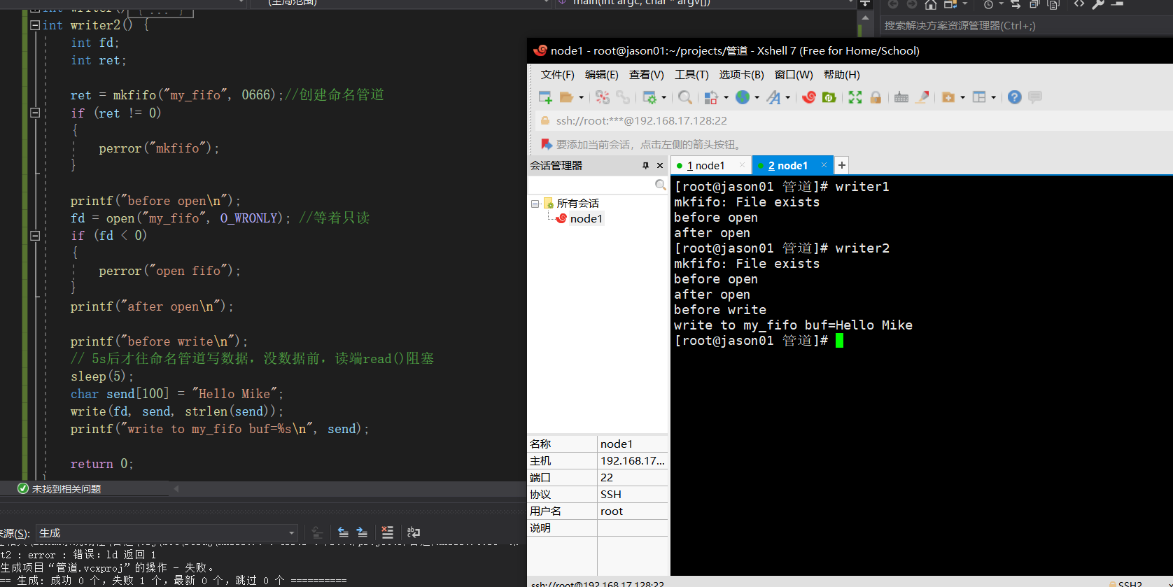This screenshot has width=1173, height=587.
Task: Open the 编辑(E) menu in Xshell
Action: (602, 75)
